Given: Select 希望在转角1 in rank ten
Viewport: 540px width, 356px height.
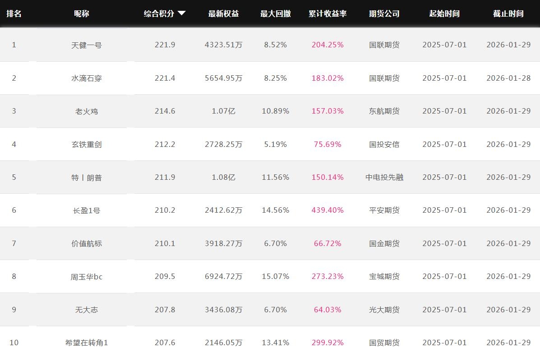Looking at the screenshot, I should (86, 342).
